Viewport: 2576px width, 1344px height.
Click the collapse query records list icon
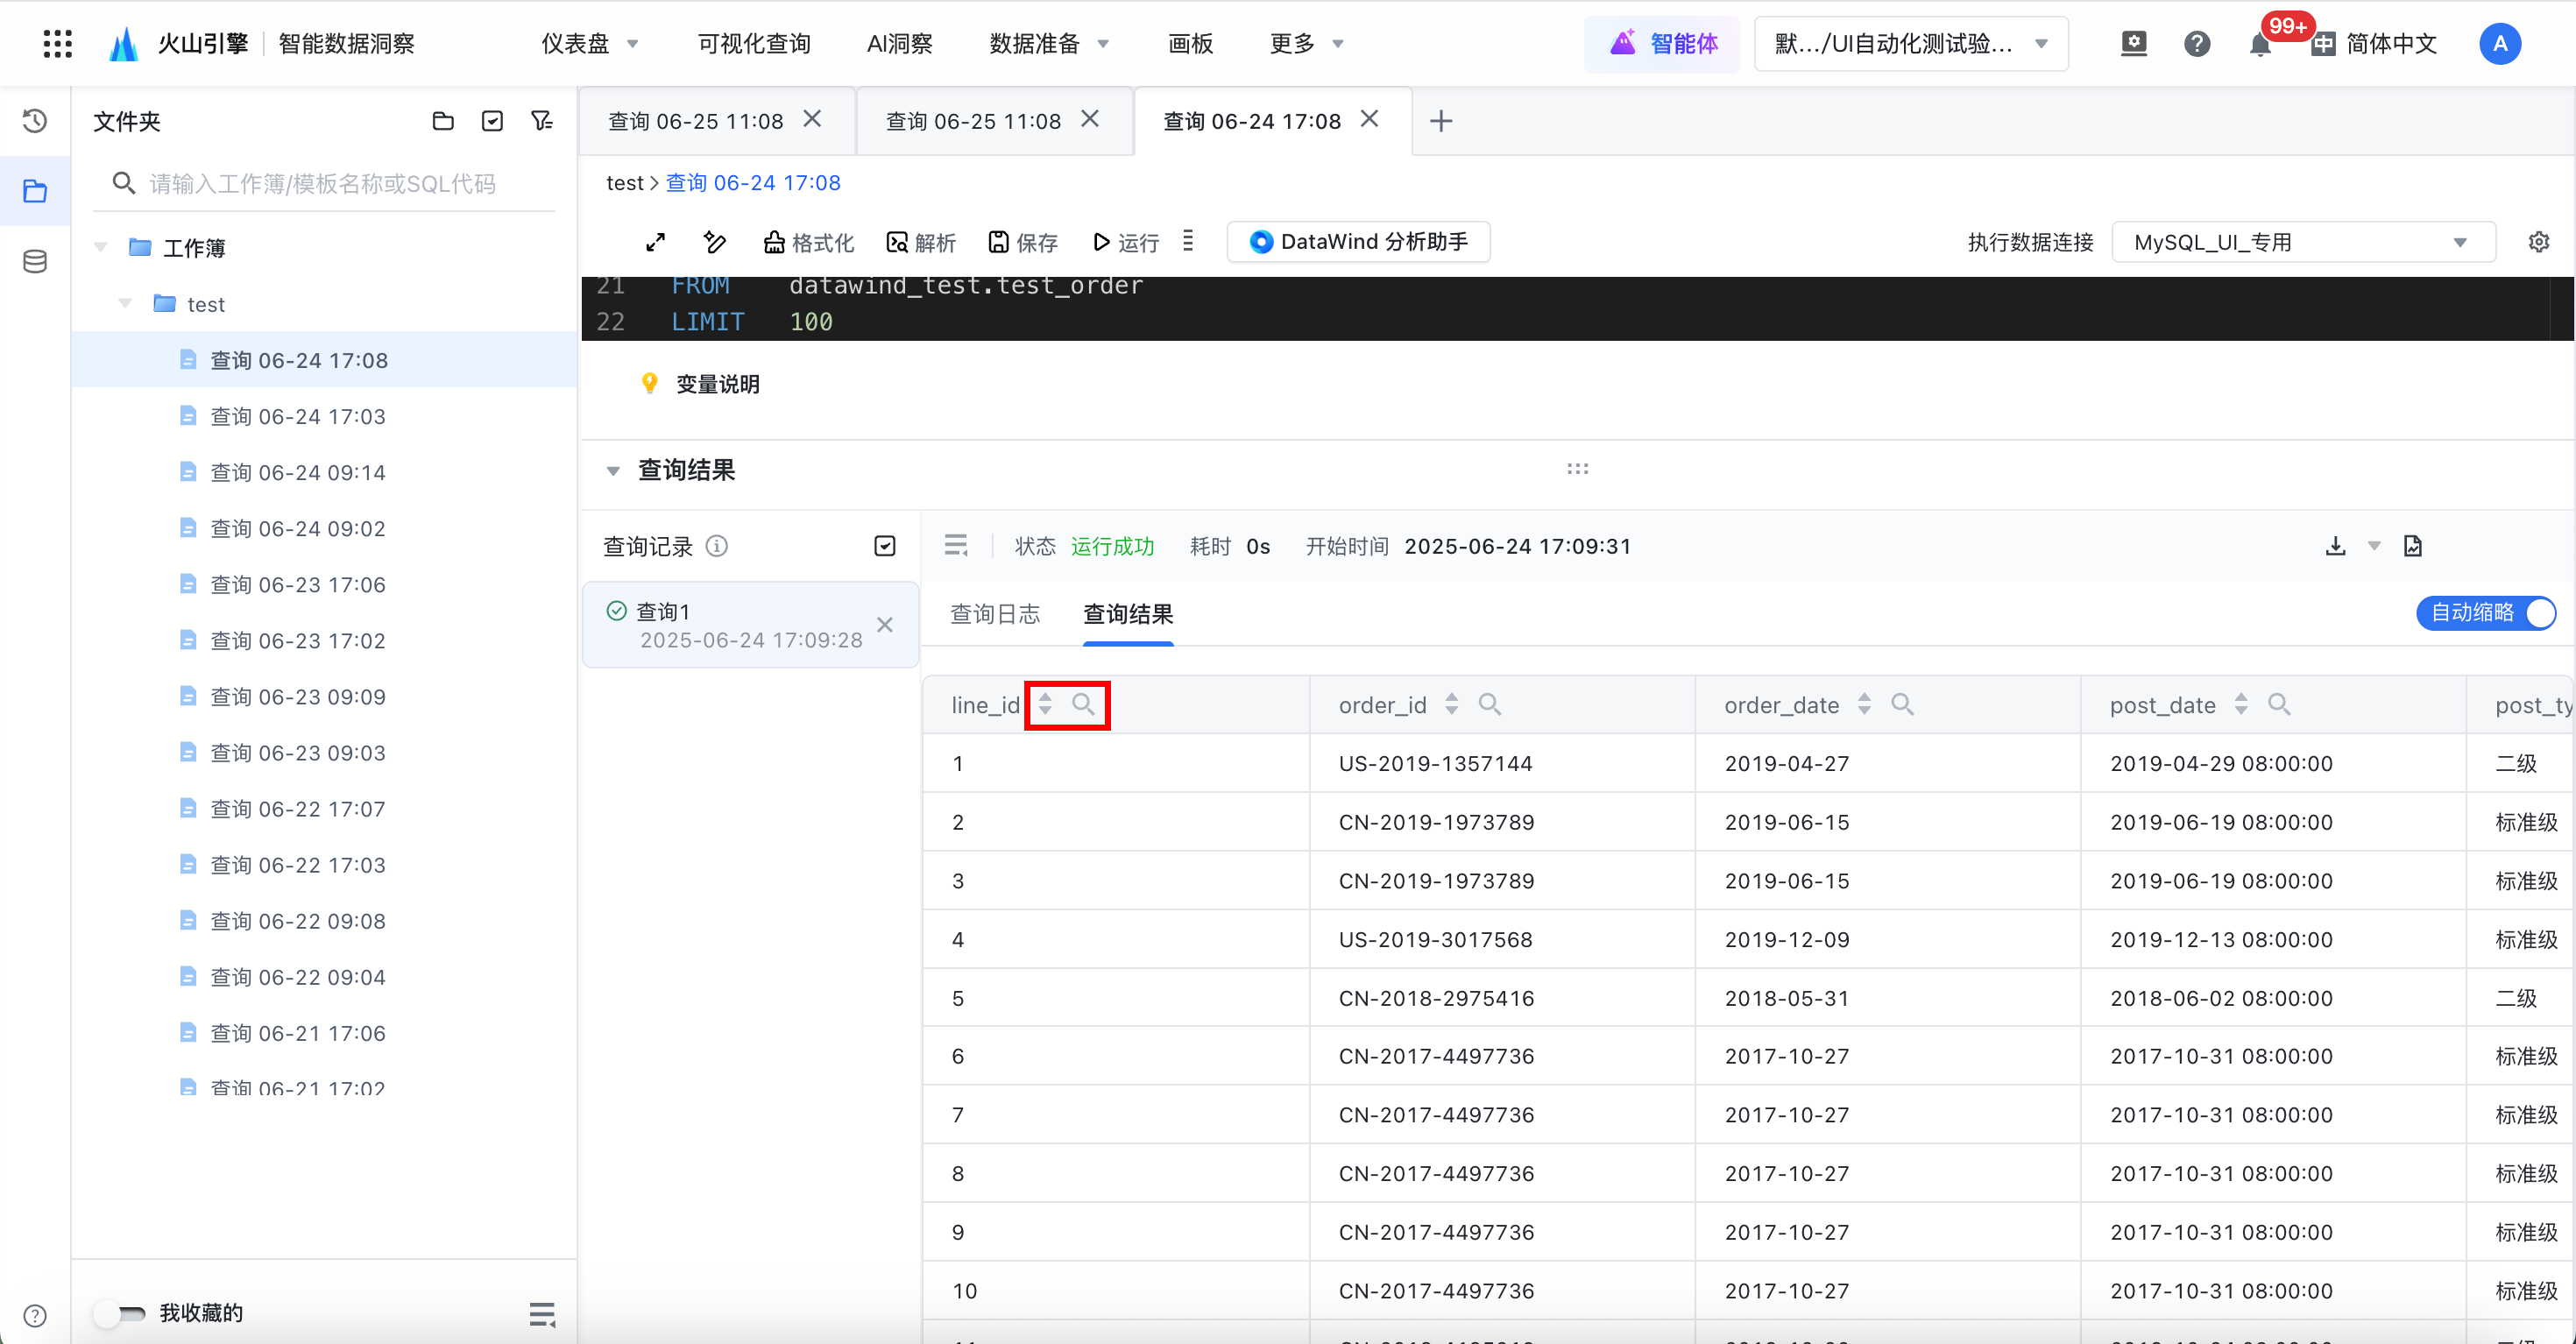[956, 545]
